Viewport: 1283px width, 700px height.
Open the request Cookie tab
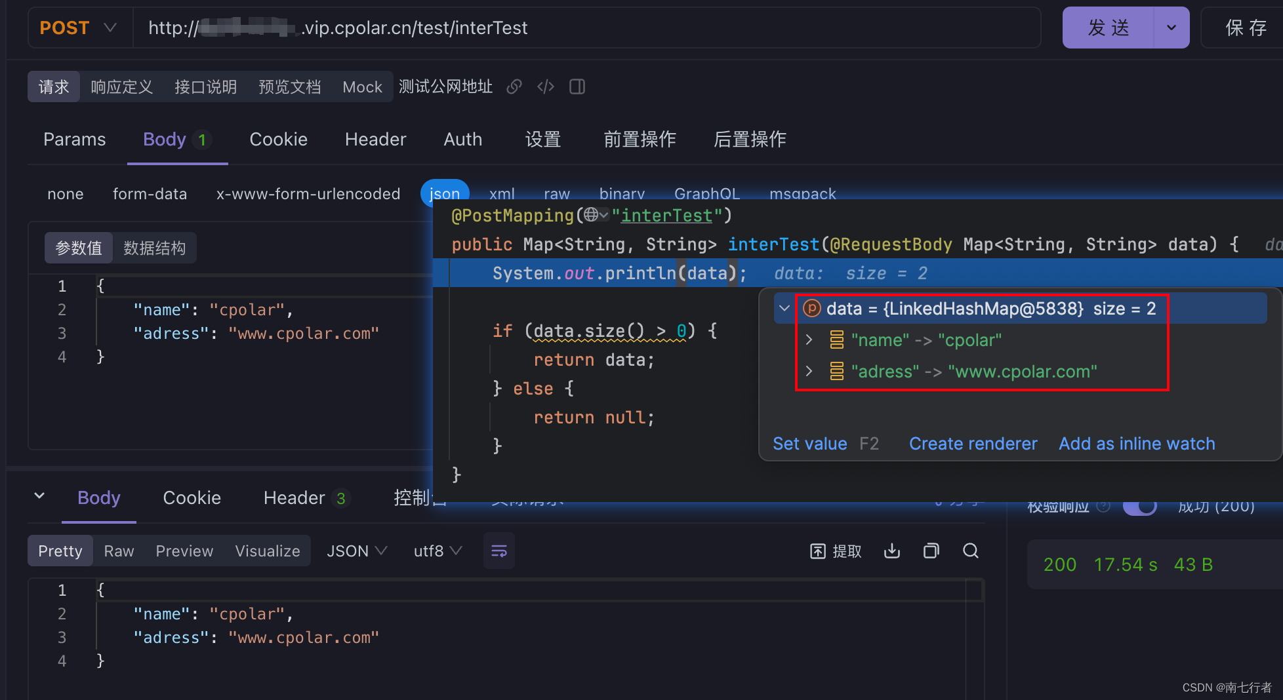point(278,140)
